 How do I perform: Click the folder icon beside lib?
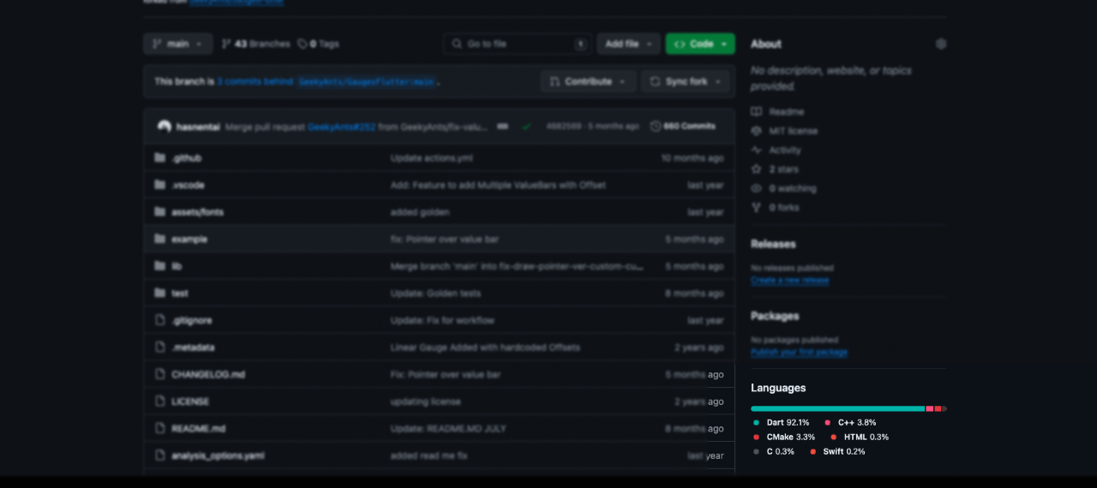point(159,266)
